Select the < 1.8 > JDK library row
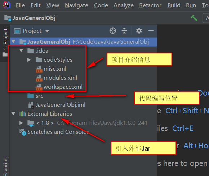Viewport: 209px width, 176px height. (83, 123)
